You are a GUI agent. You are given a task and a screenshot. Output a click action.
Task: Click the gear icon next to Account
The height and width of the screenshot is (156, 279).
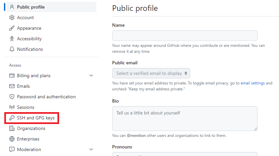[12, 17]
